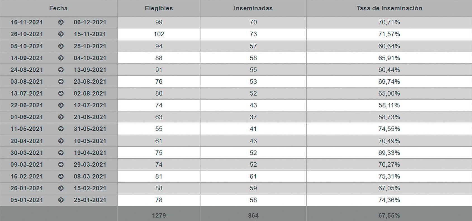Click arrow icon in 24-08-2021 row
This screenshot has height=221, width=472.
pyautogui.click(x=61, y=70)
